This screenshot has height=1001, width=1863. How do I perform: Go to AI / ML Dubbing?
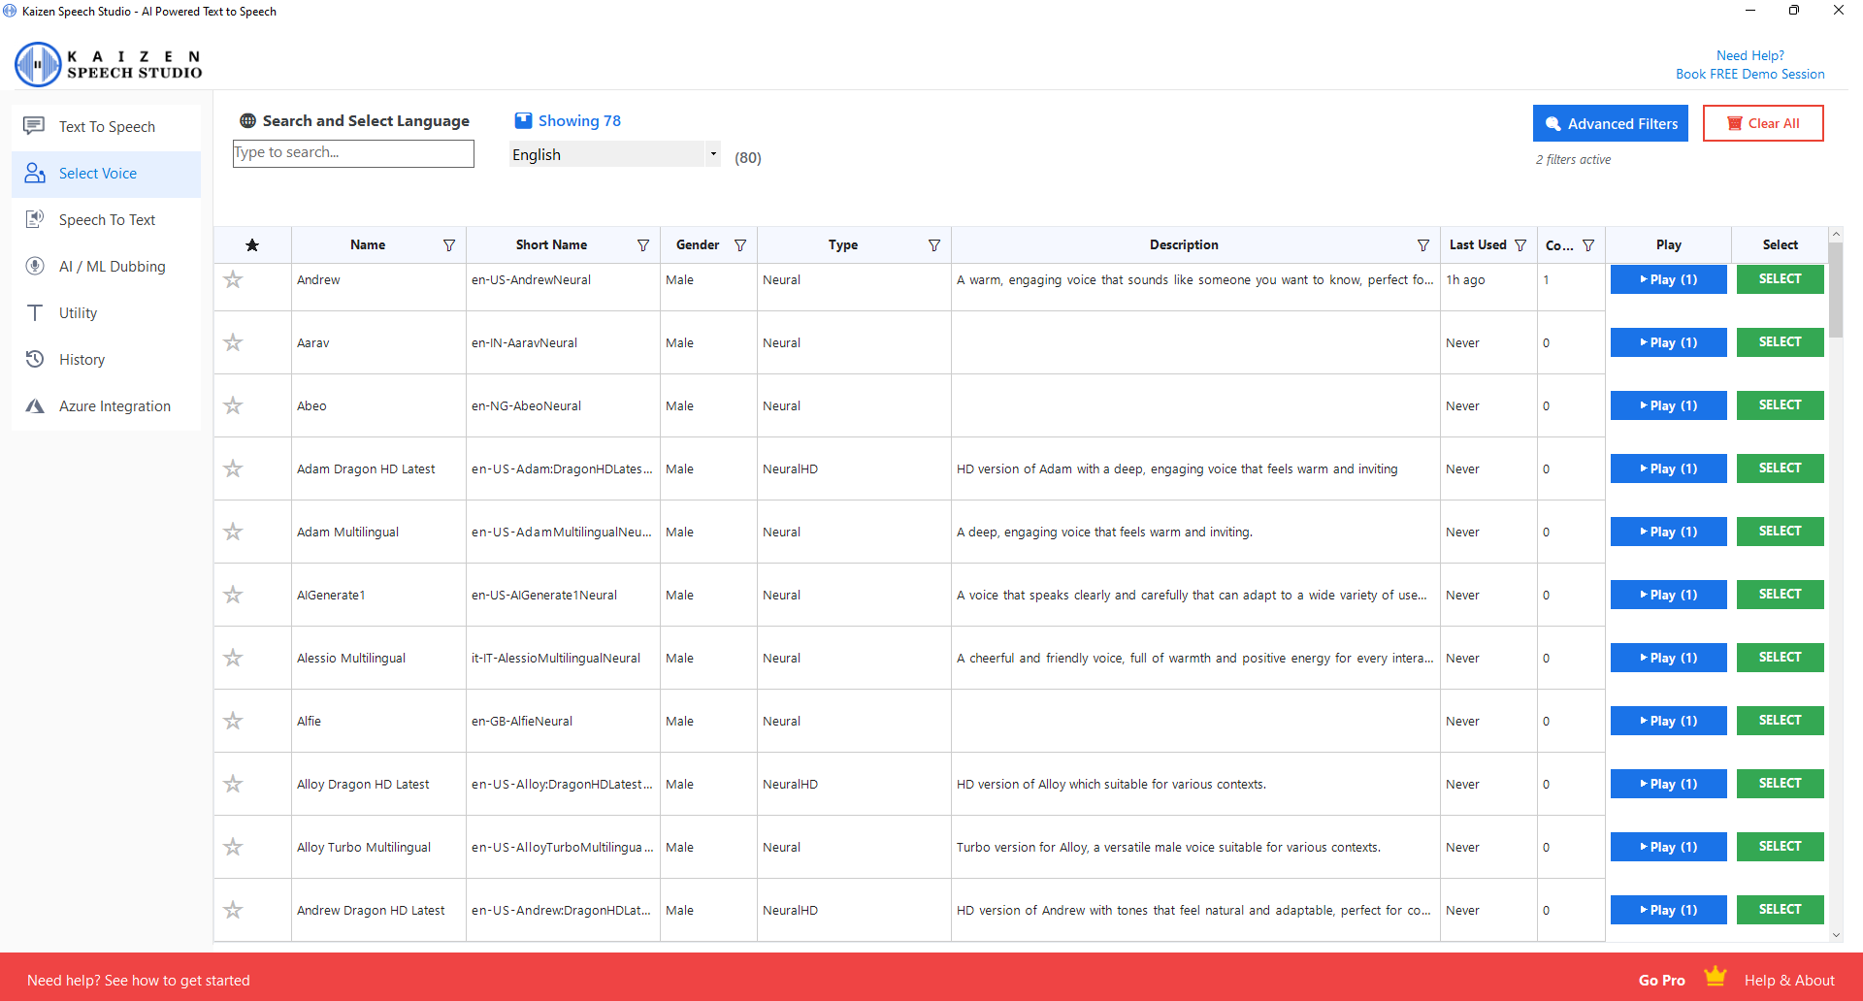[x=112, y=267]
